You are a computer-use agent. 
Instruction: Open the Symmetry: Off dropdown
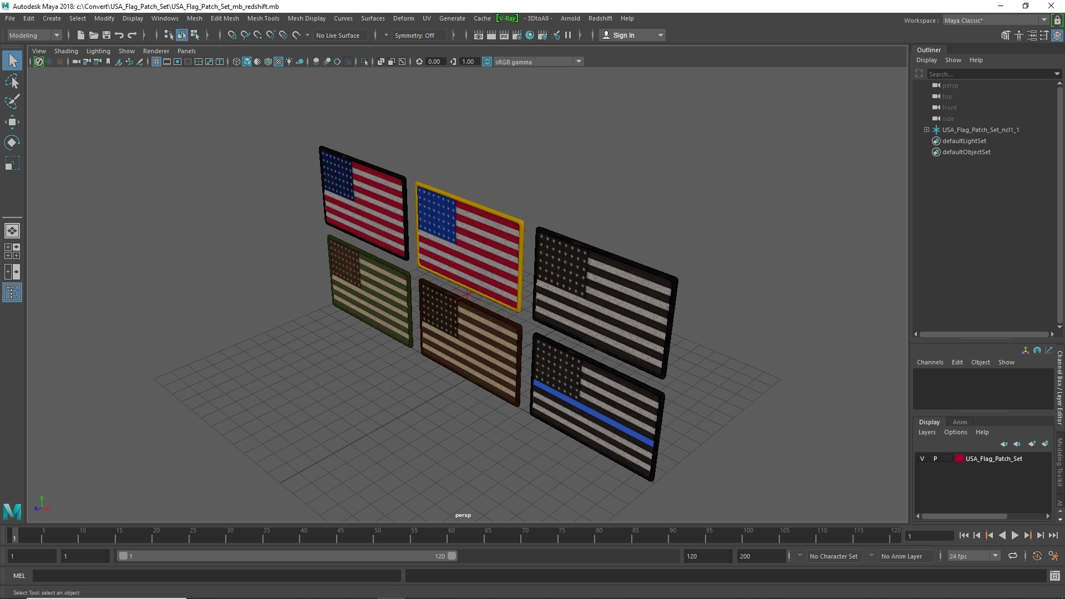[419, 35]
